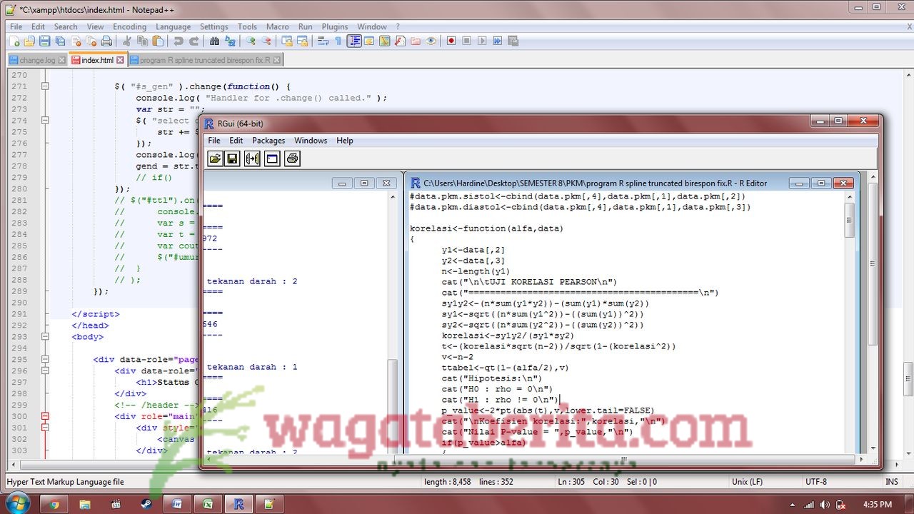This screenshot has height=514, width=914.
Task: Click the R Editor vertical scrollbar thumb
Action: [x=849, y=220]
